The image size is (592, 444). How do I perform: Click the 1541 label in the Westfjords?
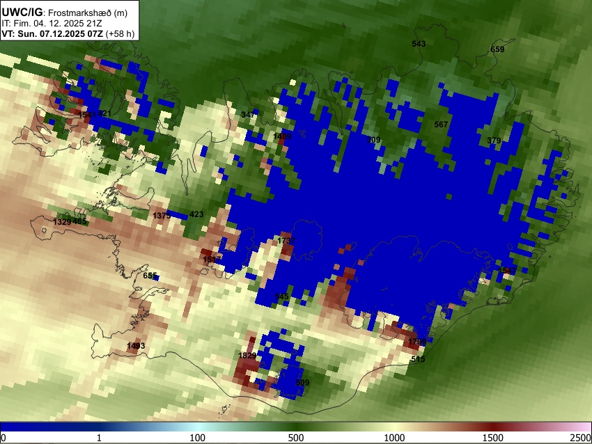(x=88, y=114)
